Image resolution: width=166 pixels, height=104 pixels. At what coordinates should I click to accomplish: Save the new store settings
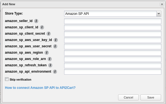[x=151, y=97]
